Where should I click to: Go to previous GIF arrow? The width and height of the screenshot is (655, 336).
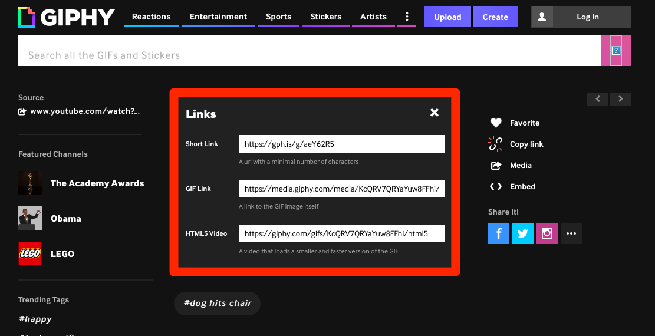click(x=598, y=98)
